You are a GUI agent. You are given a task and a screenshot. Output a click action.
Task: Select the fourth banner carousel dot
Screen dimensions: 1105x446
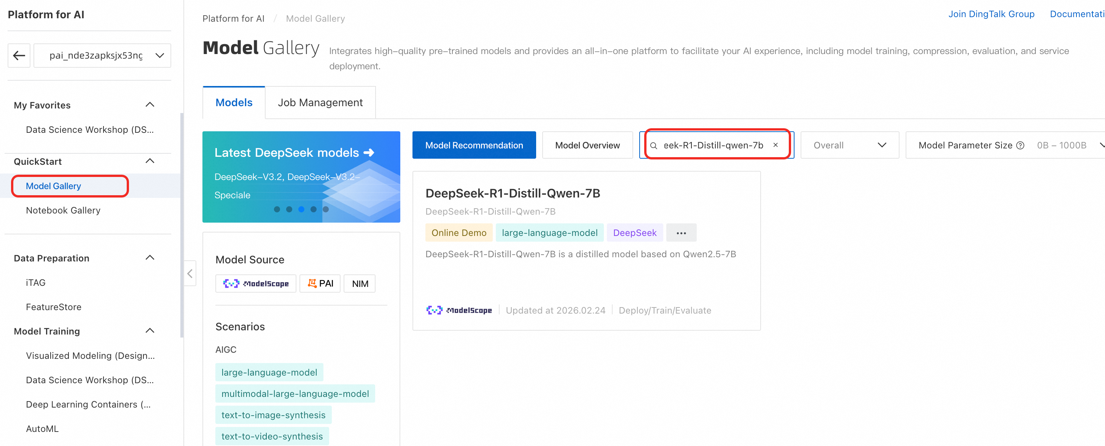pos(314,209)
